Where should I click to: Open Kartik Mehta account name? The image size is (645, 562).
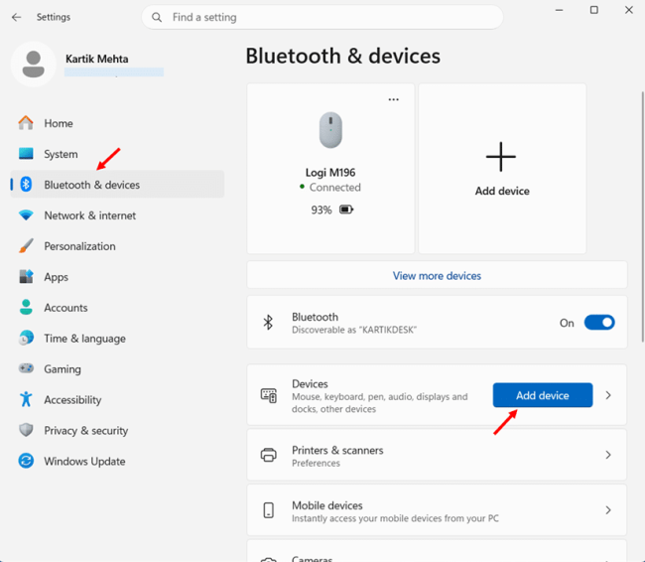click(x=97, y=59)
